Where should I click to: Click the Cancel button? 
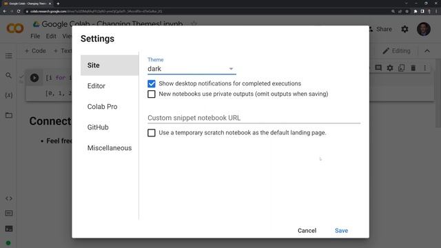pos(307,231)
